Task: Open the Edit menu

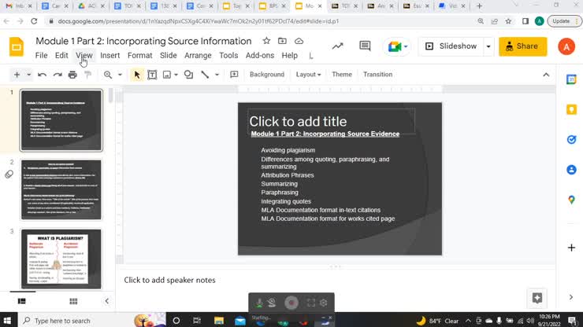Action: point(61,55)
